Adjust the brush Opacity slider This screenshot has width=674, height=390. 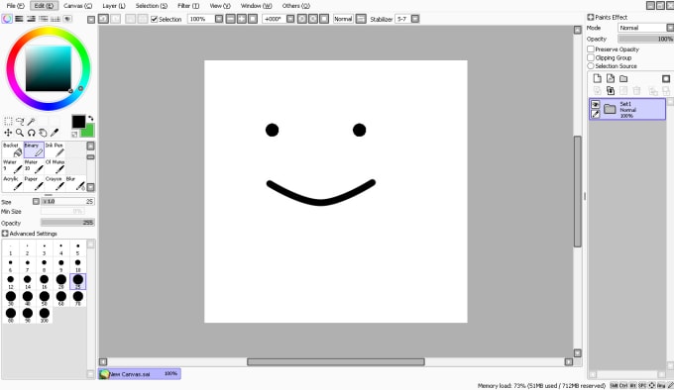pyautogui.click(x=67, y=223)
